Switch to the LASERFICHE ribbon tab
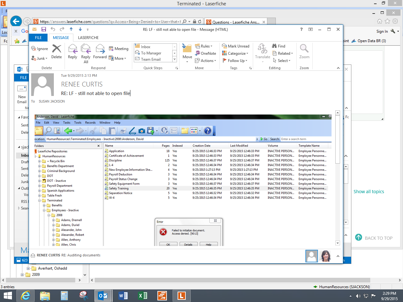The width and height of the screenshot is (403, 302). point(88,38)
